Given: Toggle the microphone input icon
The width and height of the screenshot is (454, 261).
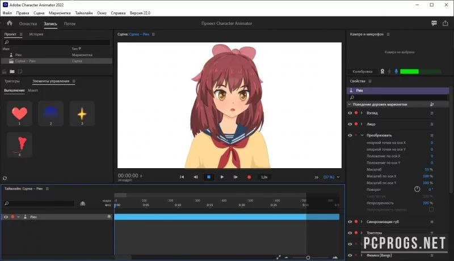Looking at the screenshot, I should coord(396,71).
